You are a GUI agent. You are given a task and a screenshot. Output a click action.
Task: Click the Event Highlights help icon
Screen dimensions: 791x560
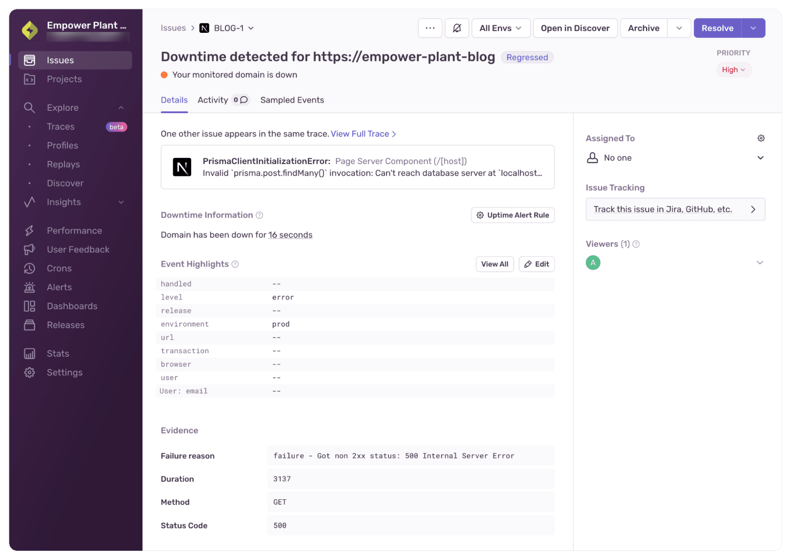click(235, 264)
